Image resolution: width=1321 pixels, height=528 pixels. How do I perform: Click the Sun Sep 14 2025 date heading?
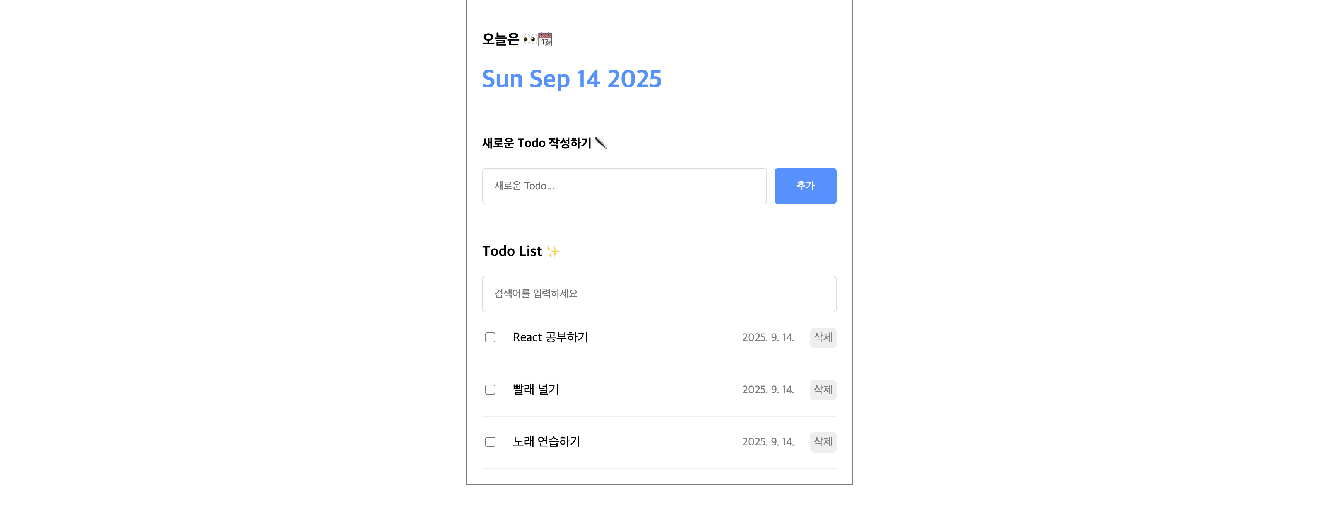coord(571,79)
